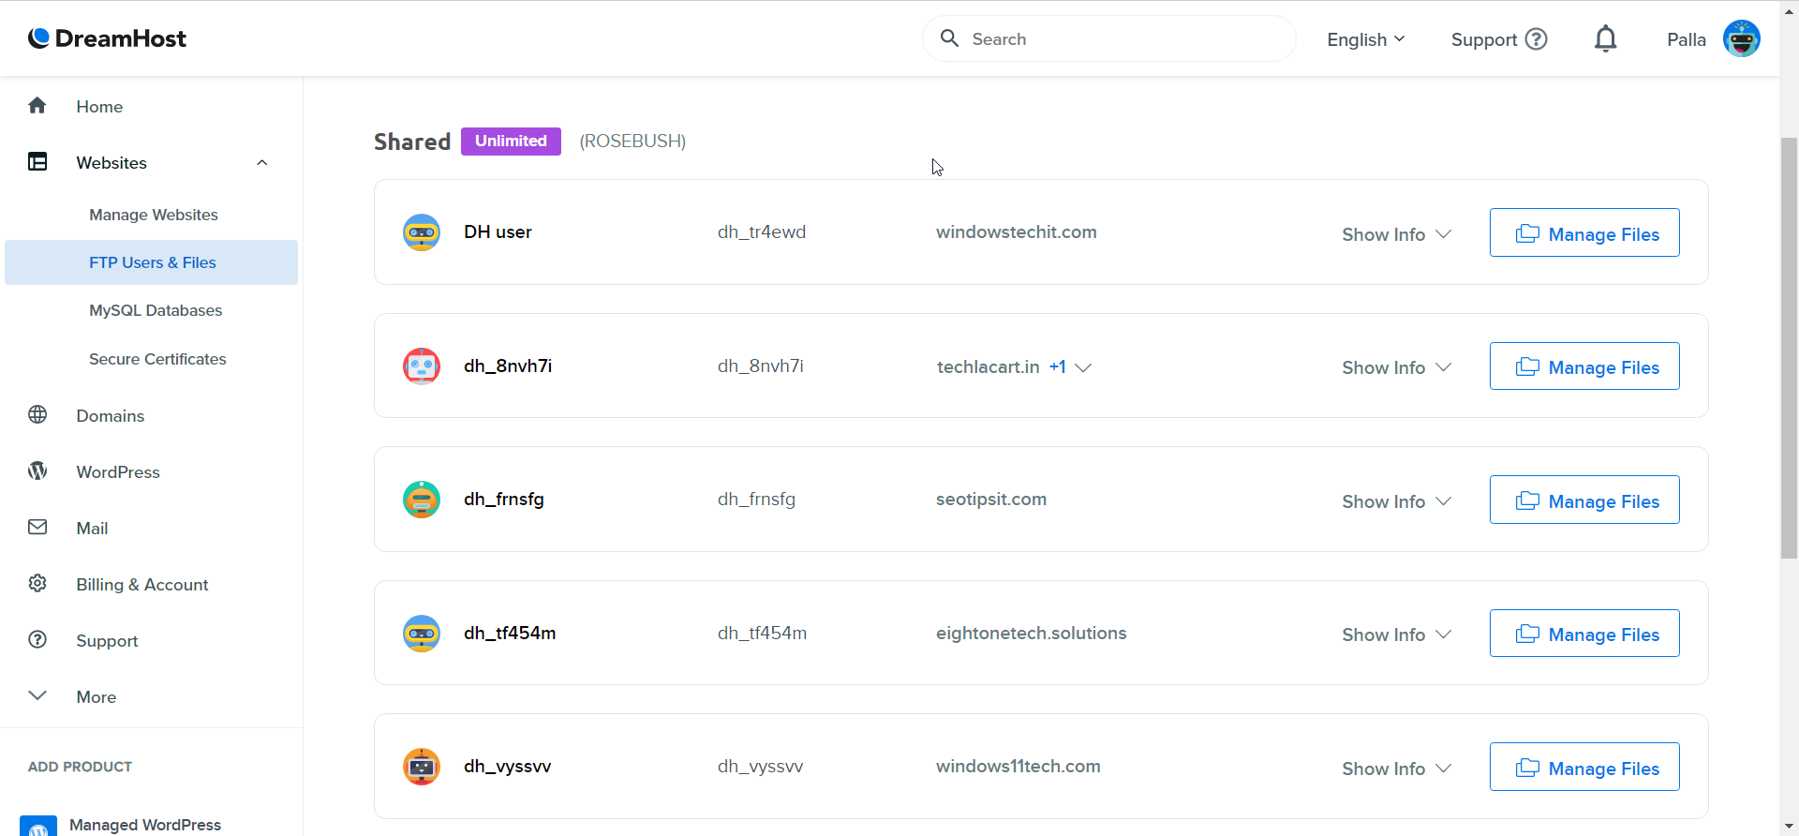Click the Mail envelope icon
The image size is (1799, 836).
37,528
